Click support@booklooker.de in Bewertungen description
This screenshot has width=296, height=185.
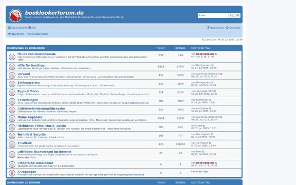[x=135, y=103]
